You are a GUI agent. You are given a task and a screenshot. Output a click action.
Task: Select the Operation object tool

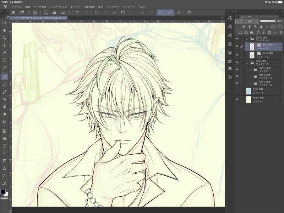5,38
